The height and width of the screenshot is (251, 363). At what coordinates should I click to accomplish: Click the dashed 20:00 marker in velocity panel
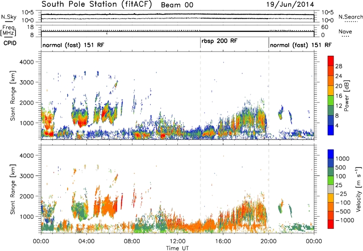pos(269,188)
